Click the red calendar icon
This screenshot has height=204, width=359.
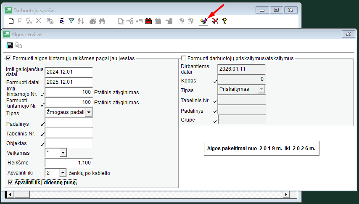[148, 21]
